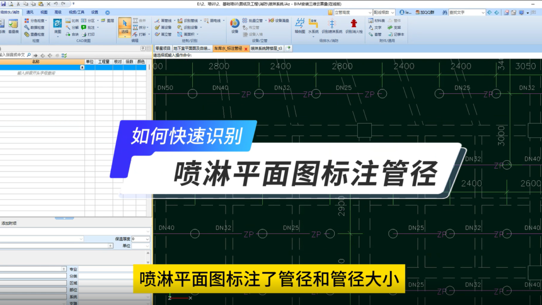Open the 查找文字 search combo box

[x=467, y=13]
